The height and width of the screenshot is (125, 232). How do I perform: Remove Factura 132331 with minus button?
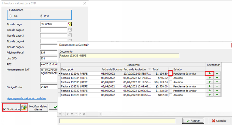[217, 86]
